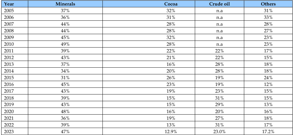Click the 2013 Cocoa value of 16%
Image resolution: width=293 pixels, height=135 pixels.
[x=171, y=64]
